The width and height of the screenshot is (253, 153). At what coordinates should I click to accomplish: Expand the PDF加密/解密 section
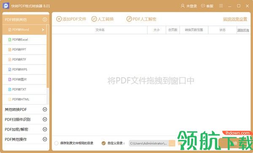[x=45, y=129]
